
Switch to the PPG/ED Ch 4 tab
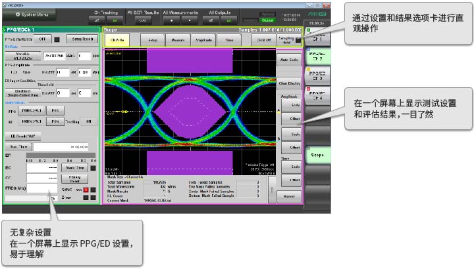317,96
